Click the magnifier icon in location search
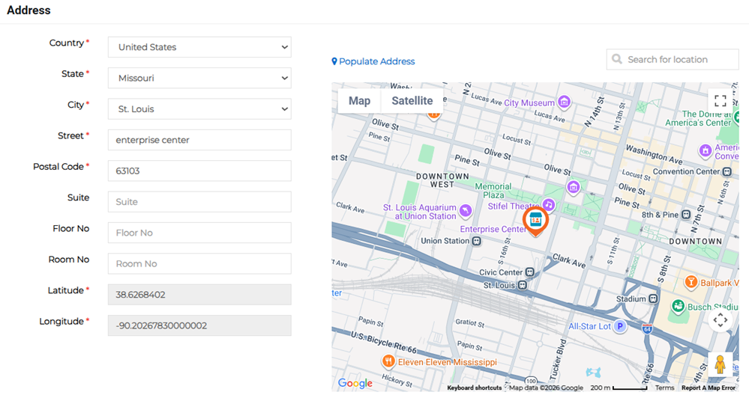 tap(617, 59)
